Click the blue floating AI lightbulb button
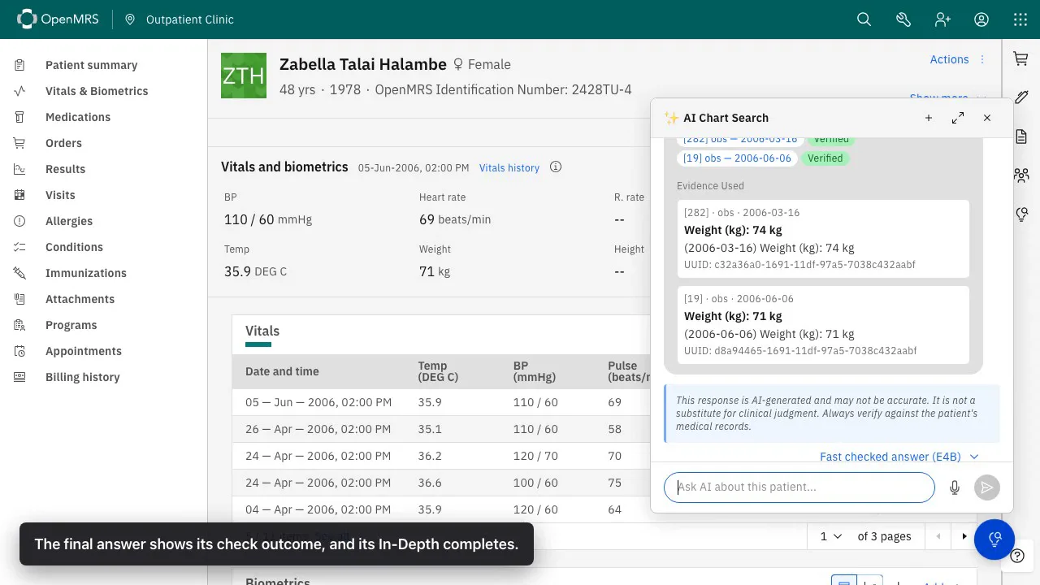Image resolution: width=1040 pixels, height=585 pixels. point(994,539)
